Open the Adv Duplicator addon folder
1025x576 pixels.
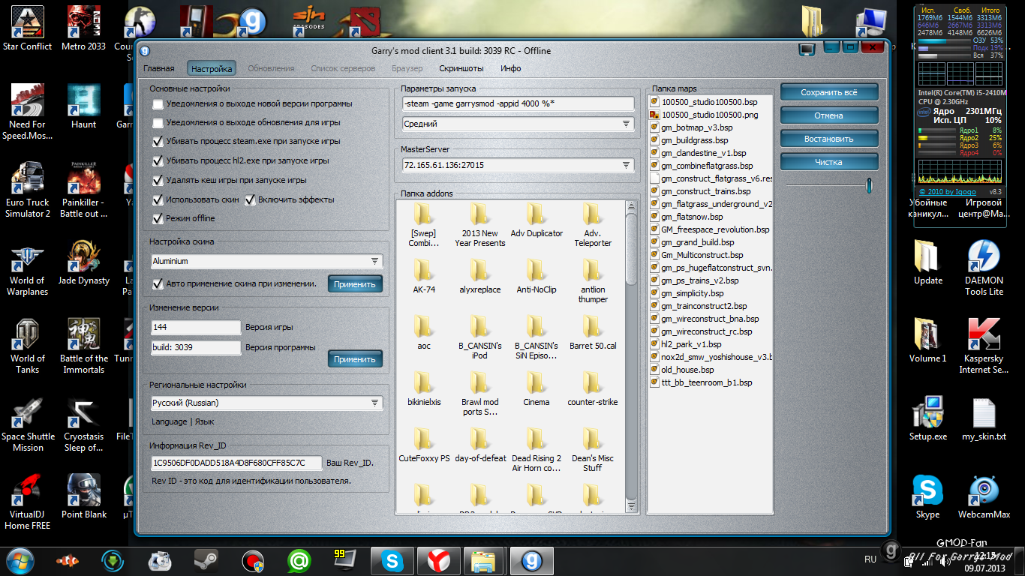(536, 220)
